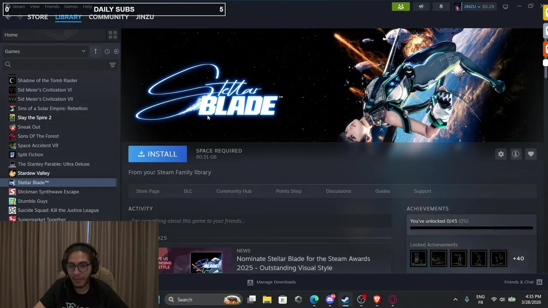Open the advanced filter icon beside search

tap(113, 65)
